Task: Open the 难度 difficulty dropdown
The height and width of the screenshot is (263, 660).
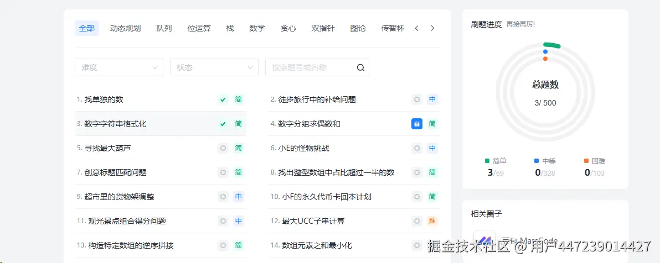Action: click(119, 67)
